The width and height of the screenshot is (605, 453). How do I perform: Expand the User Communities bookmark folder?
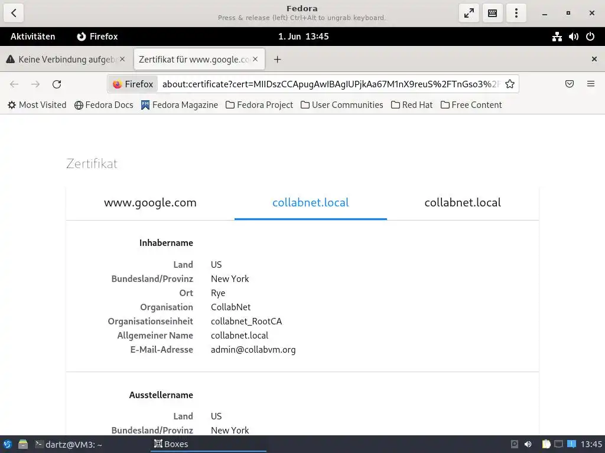point(342,105)
